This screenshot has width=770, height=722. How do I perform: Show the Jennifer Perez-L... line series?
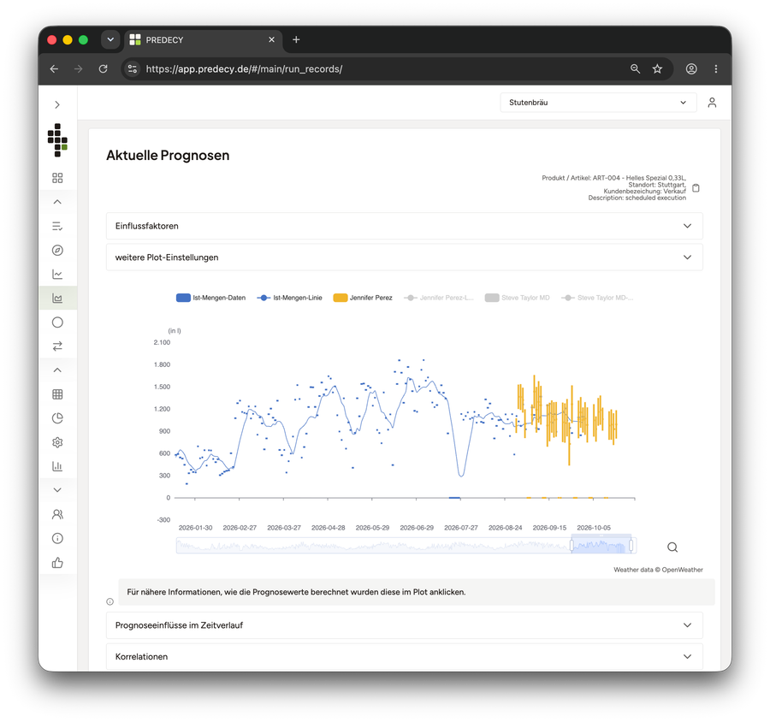click(439, 298)
